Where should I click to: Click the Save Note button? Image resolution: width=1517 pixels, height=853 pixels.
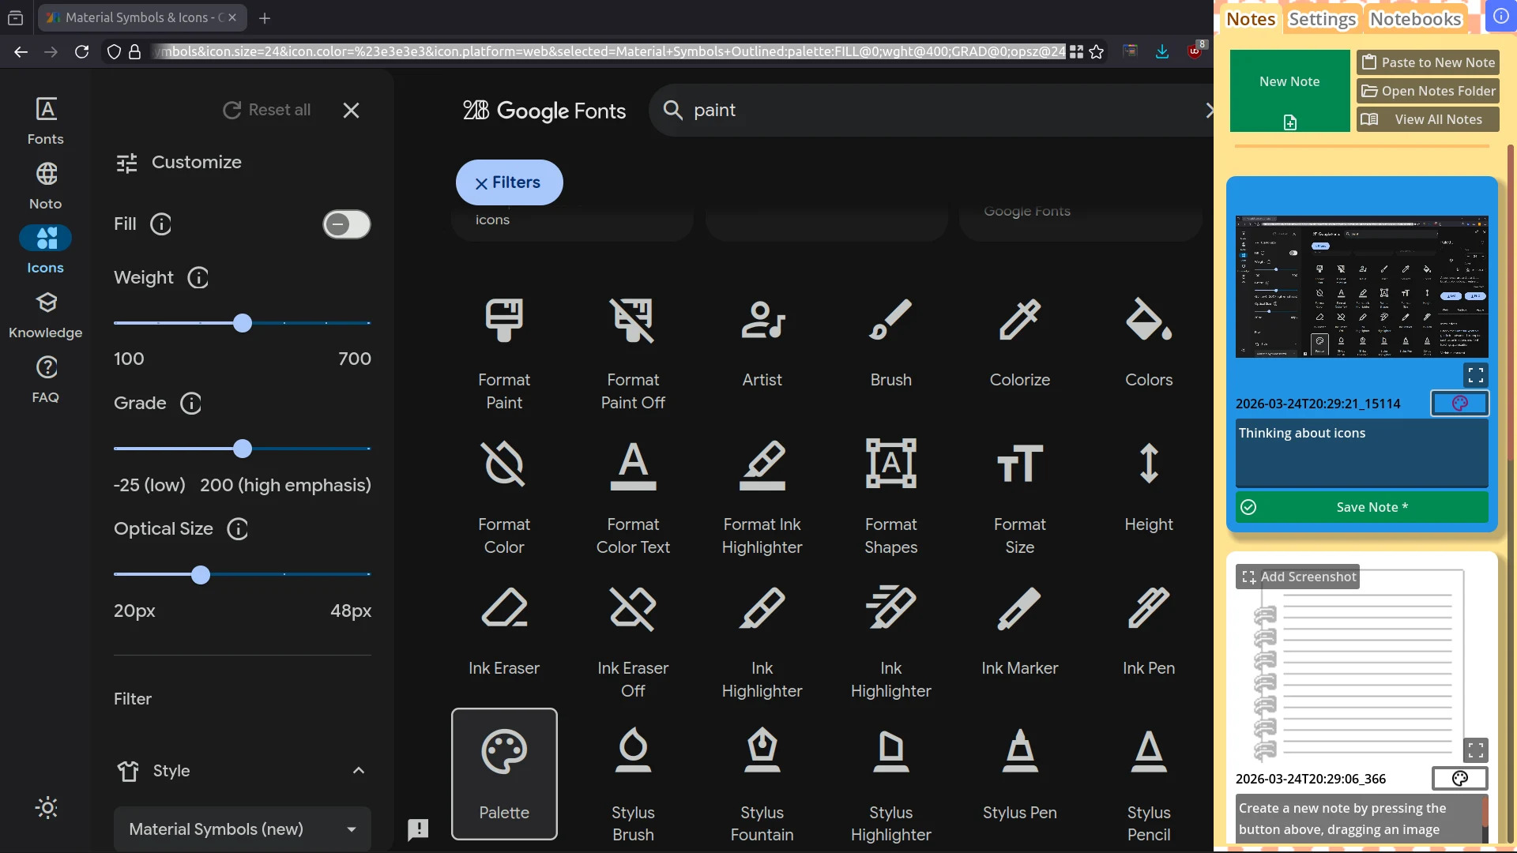point(1362,507)
